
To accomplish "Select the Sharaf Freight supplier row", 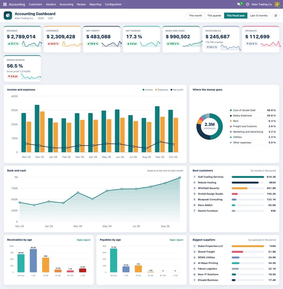I will 234,252.
